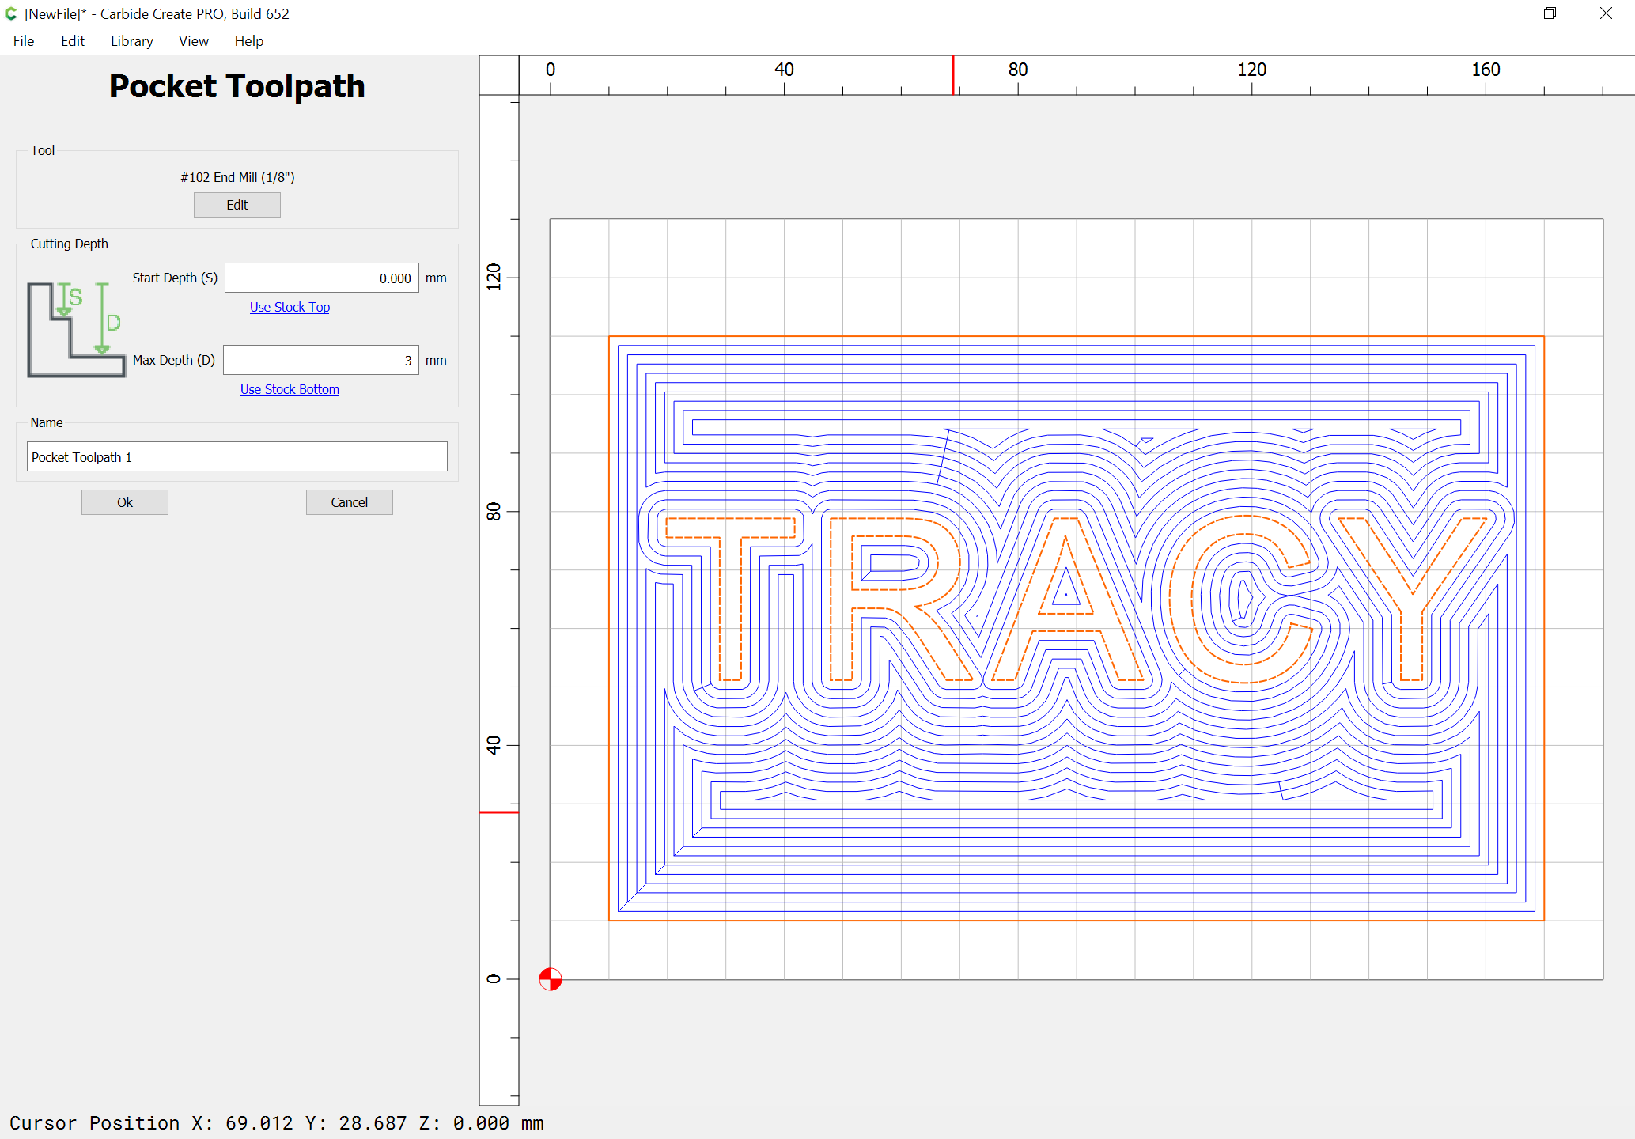Minimize the Carbide Create window
The height and width of the screenshot is (1139, 1635).
[1495, 13]
